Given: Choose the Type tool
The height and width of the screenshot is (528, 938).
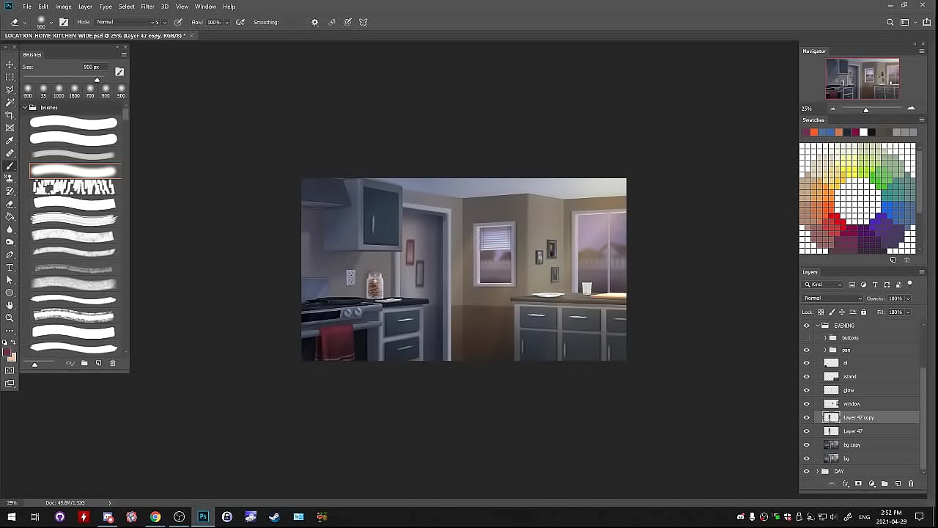Looking at the screenshot, I should pyautogui.click(x=10, y=268).
